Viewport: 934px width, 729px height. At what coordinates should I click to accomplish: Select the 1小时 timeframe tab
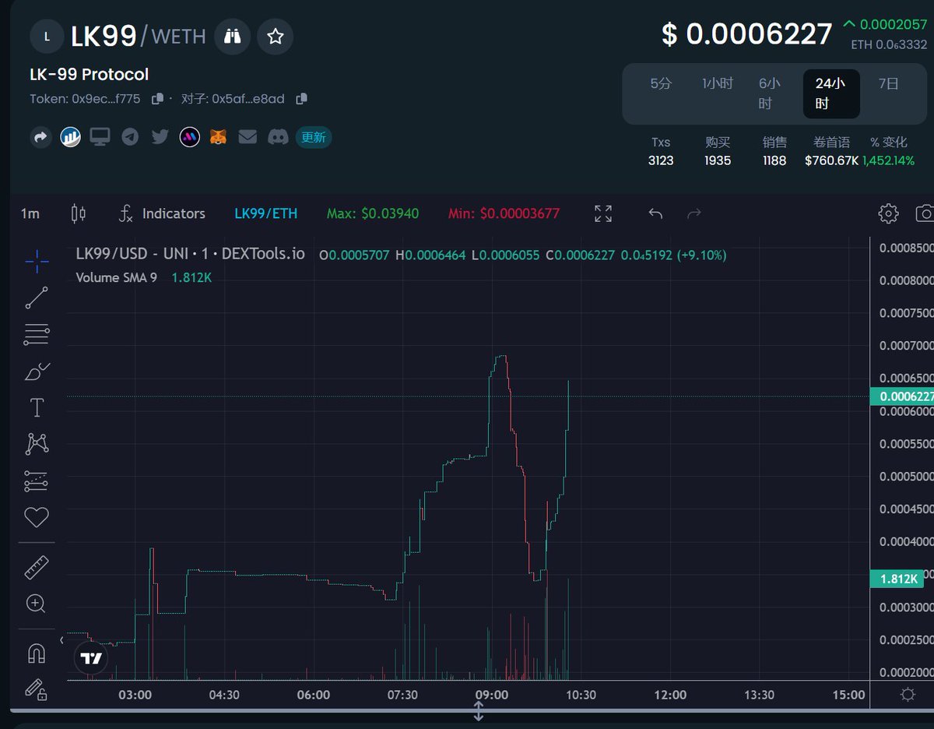point(717,83)
